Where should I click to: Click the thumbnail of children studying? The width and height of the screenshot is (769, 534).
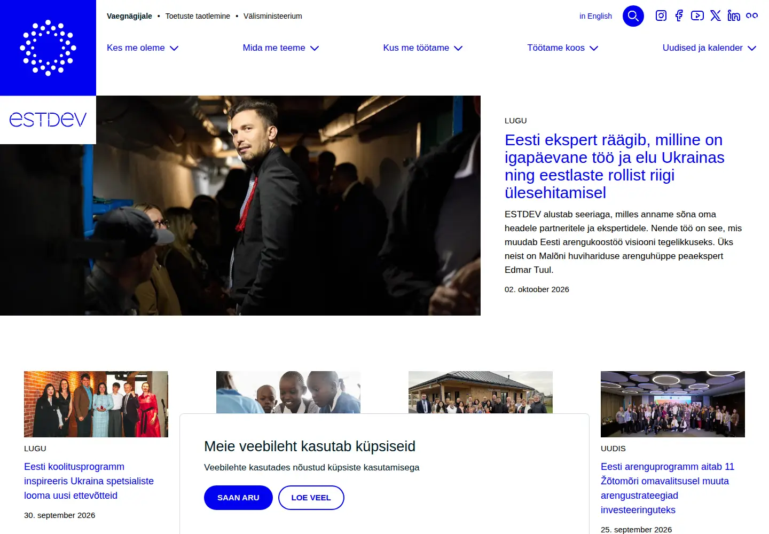(288, 392)
